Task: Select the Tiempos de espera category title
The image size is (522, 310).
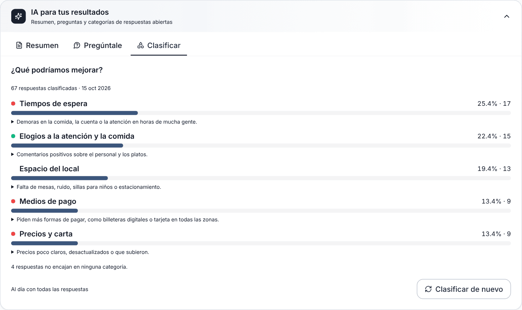Action: coord(53,104)
